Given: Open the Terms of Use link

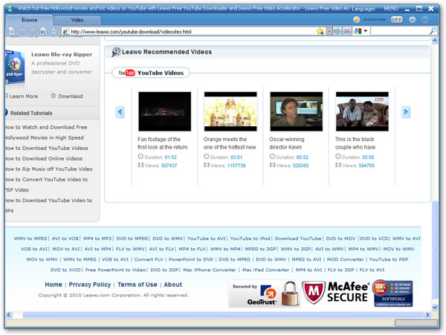Looking at the screenshot, I should [137, 284].
